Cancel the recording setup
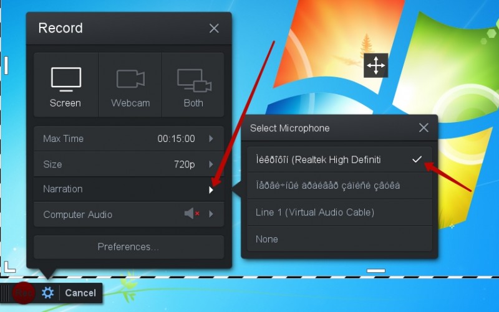The height and width of the screenshot is (312, 499). tap(80, 293)
